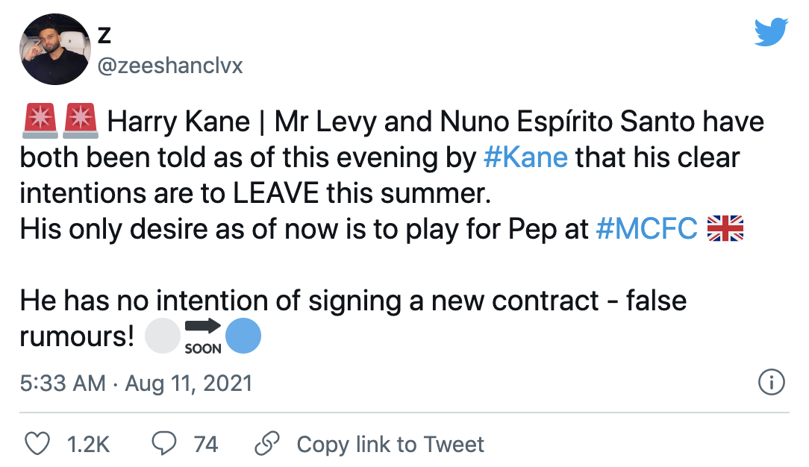Click the white circle emoji
Image resolution: width=809 pixels, height=467 pixels.
tap(162, 336)
